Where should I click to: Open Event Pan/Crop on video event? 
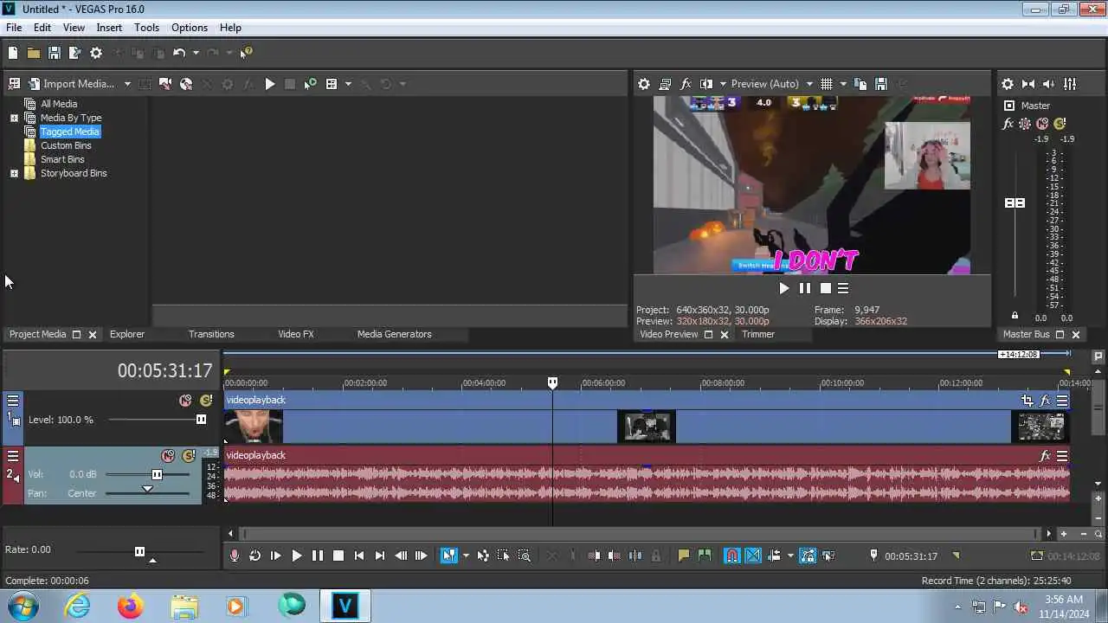(1027, 401)
